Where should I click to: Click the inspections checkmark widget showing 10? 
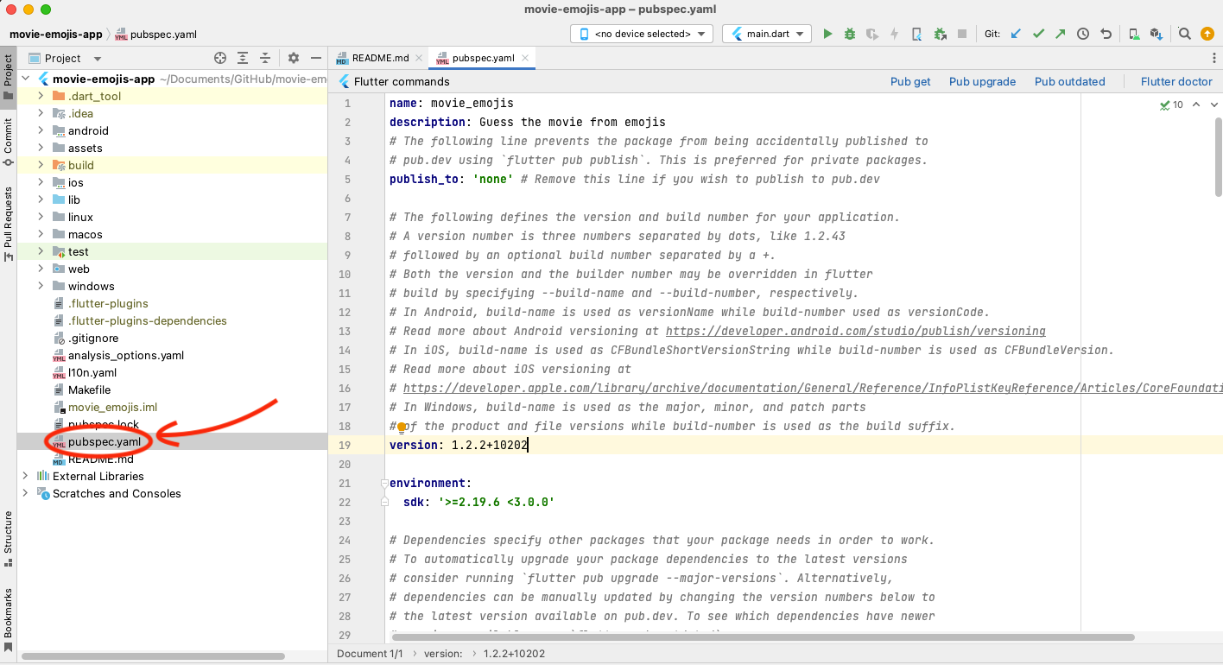coord(1171,104)
